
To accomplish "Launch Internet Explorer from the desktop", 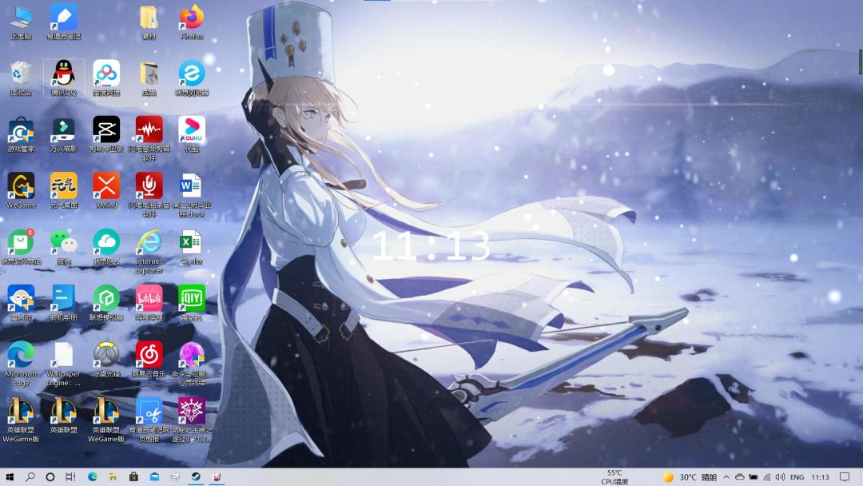I will tap(149, 252).
